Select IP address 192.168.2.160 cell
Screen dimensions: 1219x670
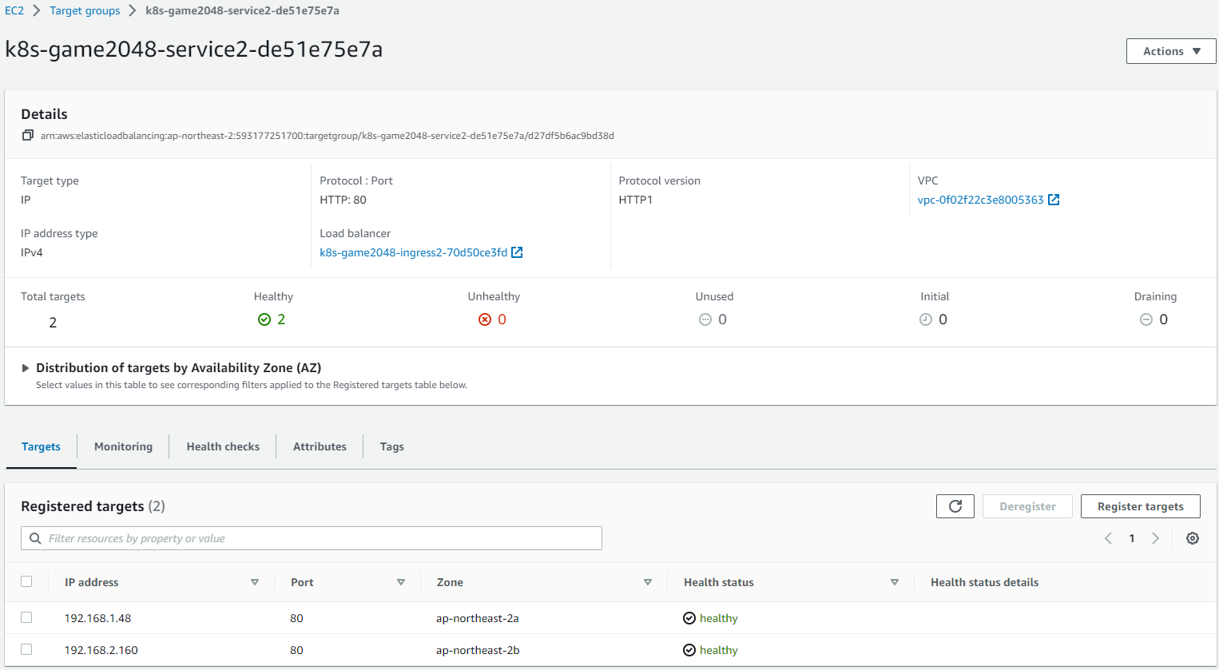[x=101, y=650]
